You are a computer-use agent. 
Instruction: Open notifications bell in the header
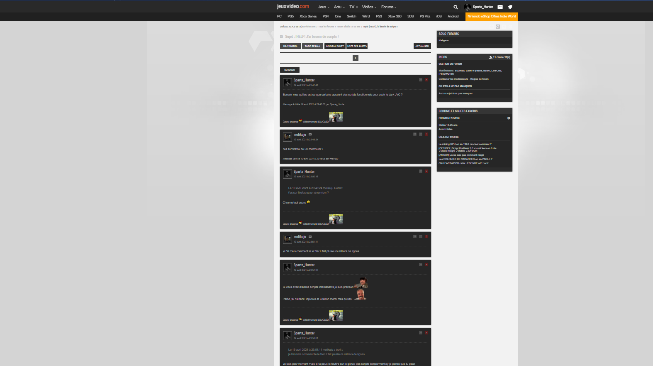(510, 7)
